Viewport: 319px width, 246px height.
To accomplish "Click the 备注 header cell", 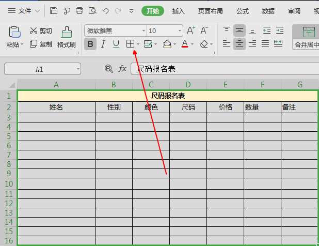I will click(x=299, y=107).
